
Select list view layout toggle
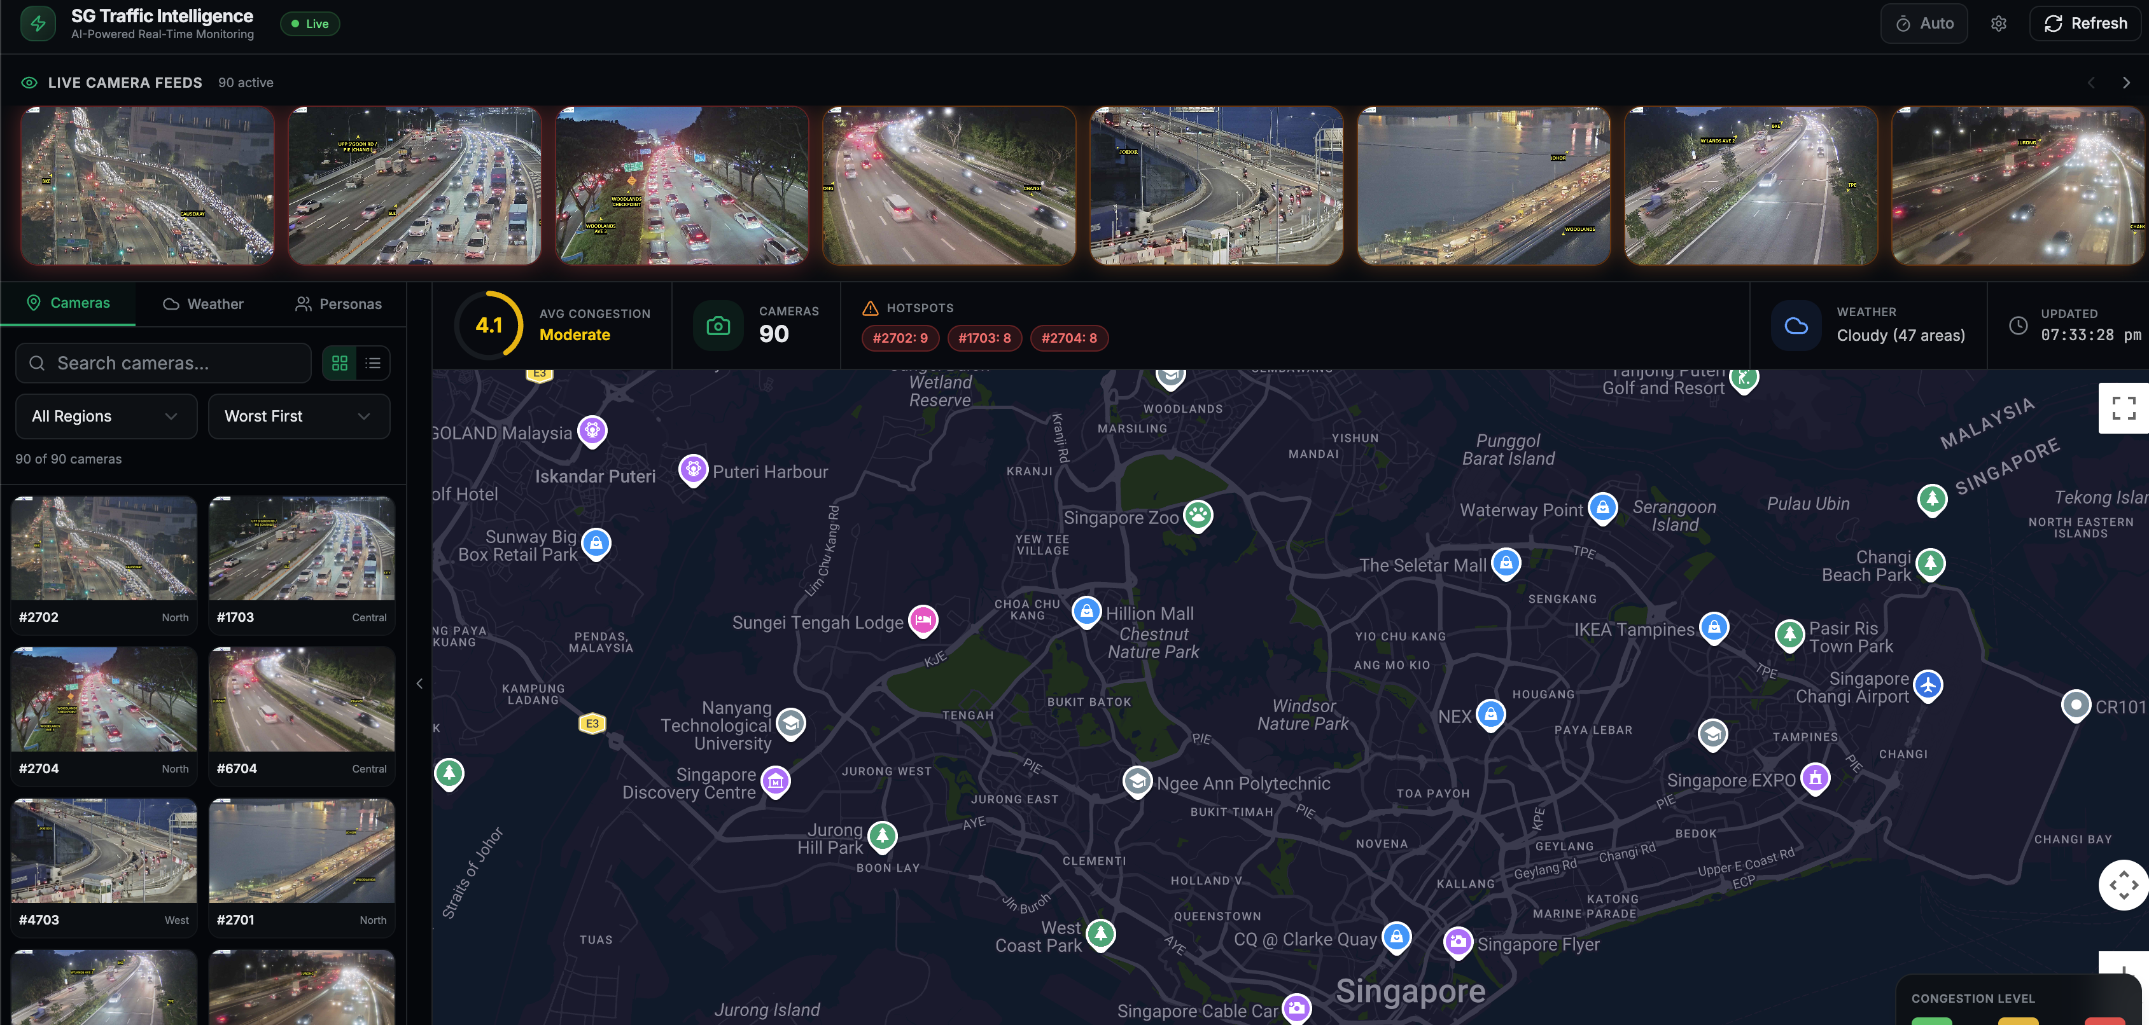coord(373,363)
